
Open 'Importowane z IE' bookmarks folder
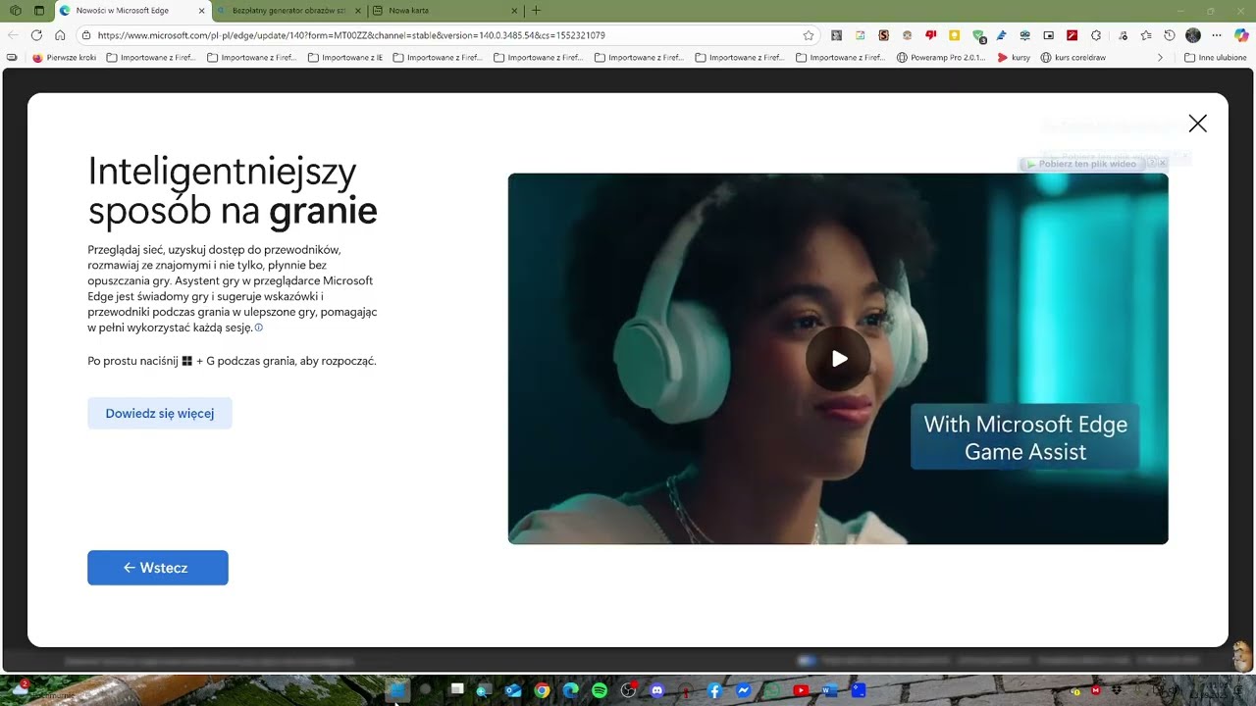[x=345, y=58]
